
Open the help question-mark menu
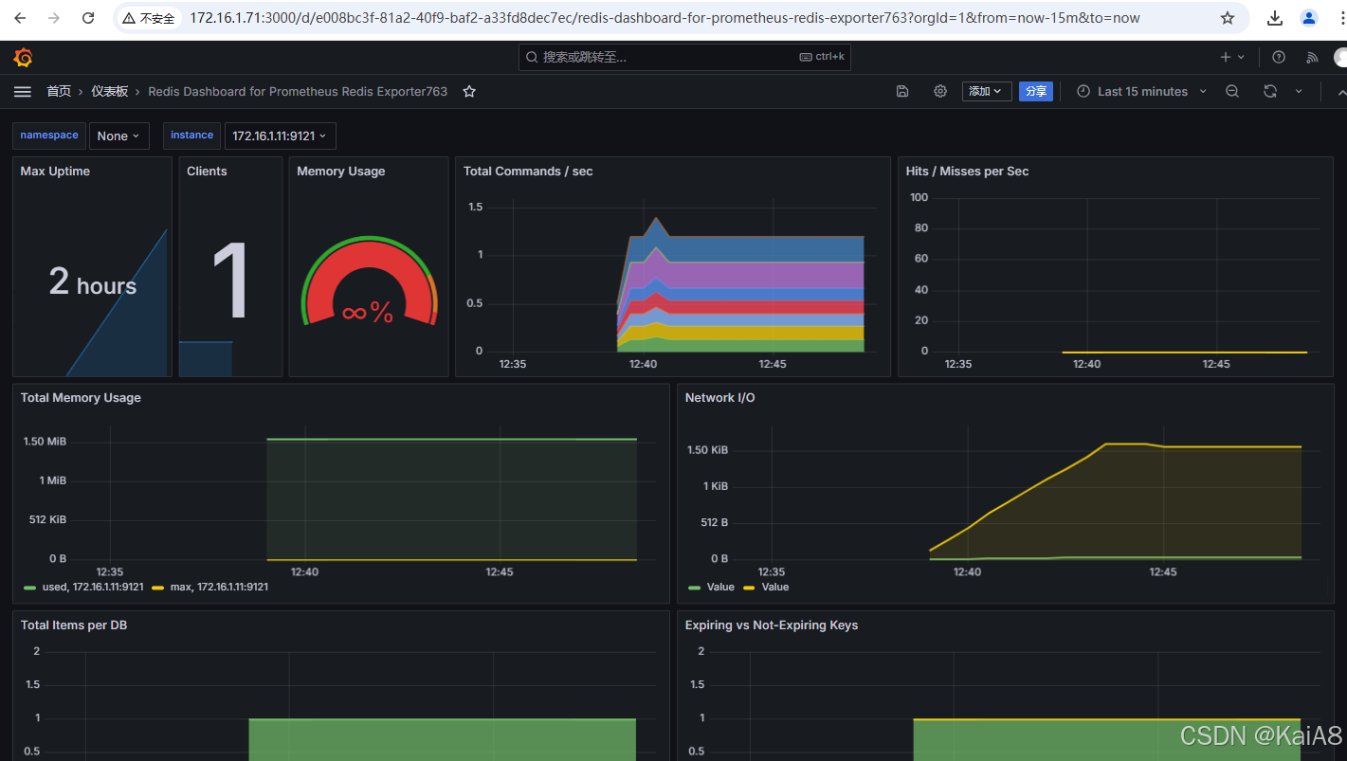pos(1279,58)
